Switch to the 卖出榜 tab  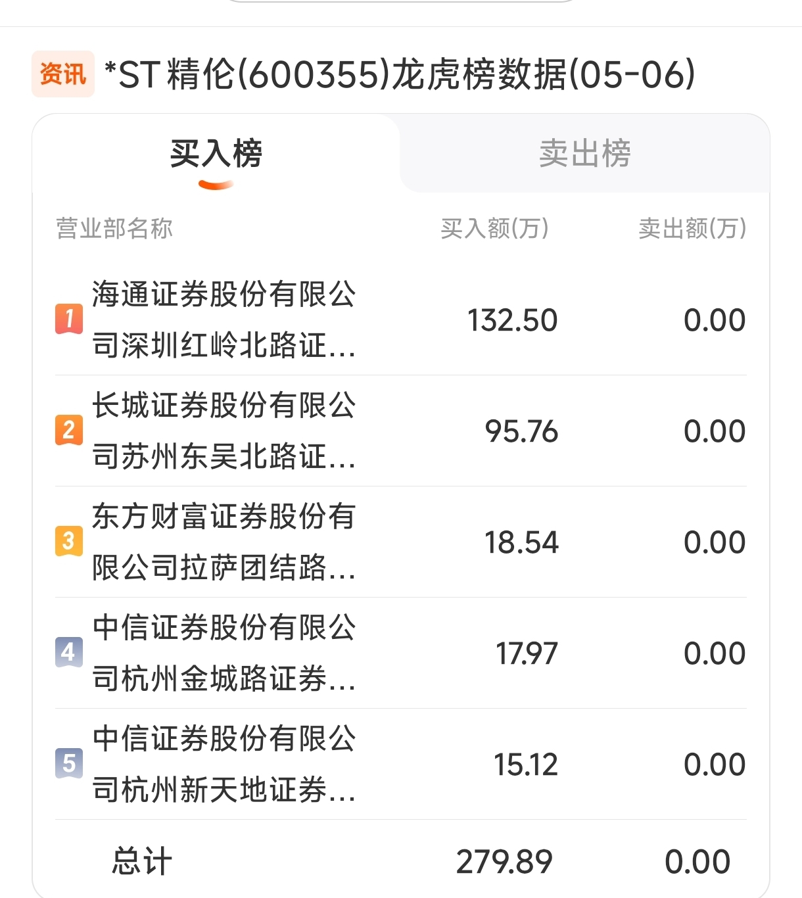pos(584,154)
